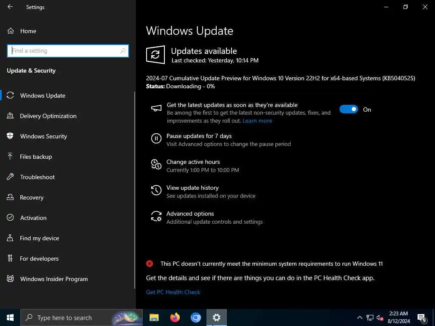Open the Windows Start menu
This screenshot has width=435, height=326.
tap(10, 318)
